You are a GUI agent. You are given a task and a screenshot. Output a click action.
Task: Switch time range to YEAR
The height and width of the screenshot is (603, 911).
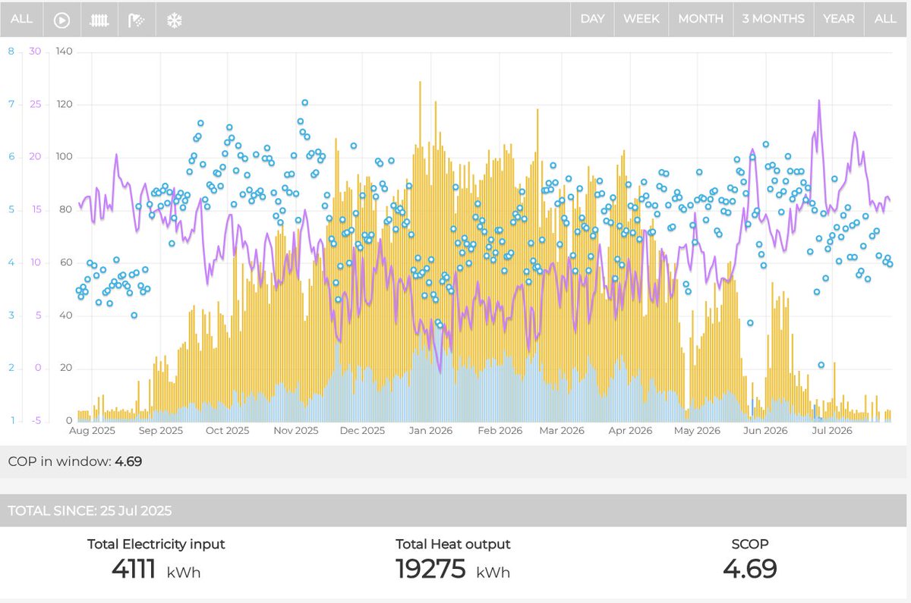pyautogui.click(x=839, y=19)
